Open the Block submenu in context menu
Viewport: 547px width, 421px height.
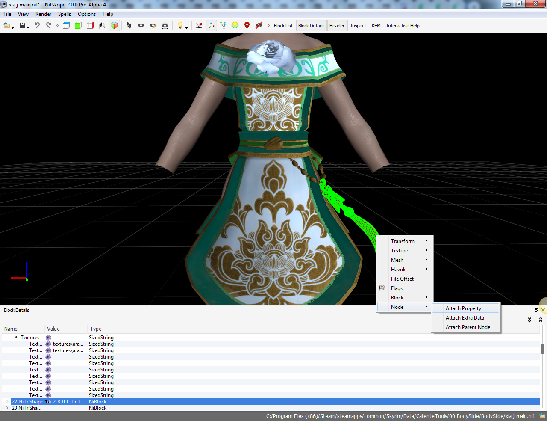click(405, 298)
